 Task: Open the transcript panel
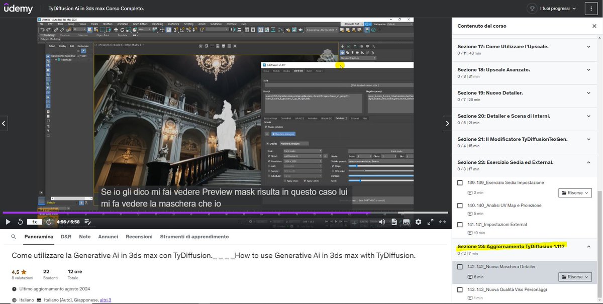click(394, 221)
